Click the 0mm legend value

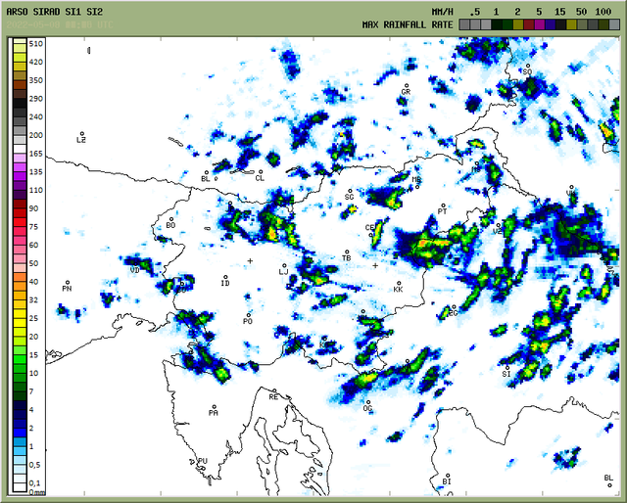[x=37, y=492]
